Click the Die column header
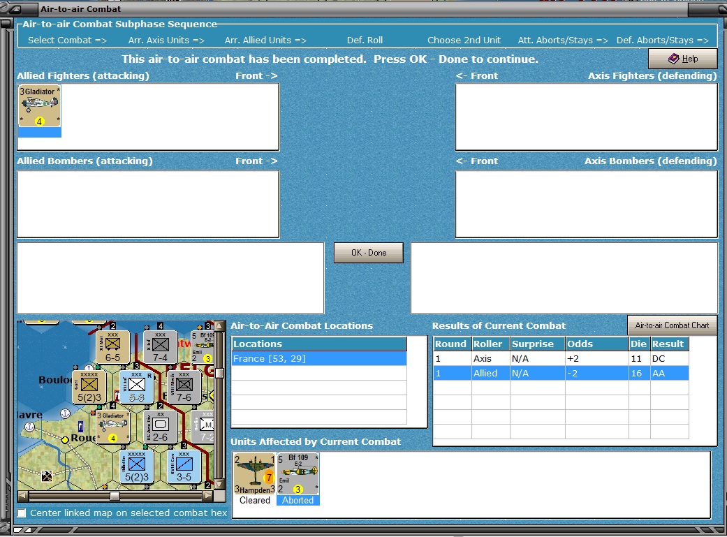 pos(639,344)
